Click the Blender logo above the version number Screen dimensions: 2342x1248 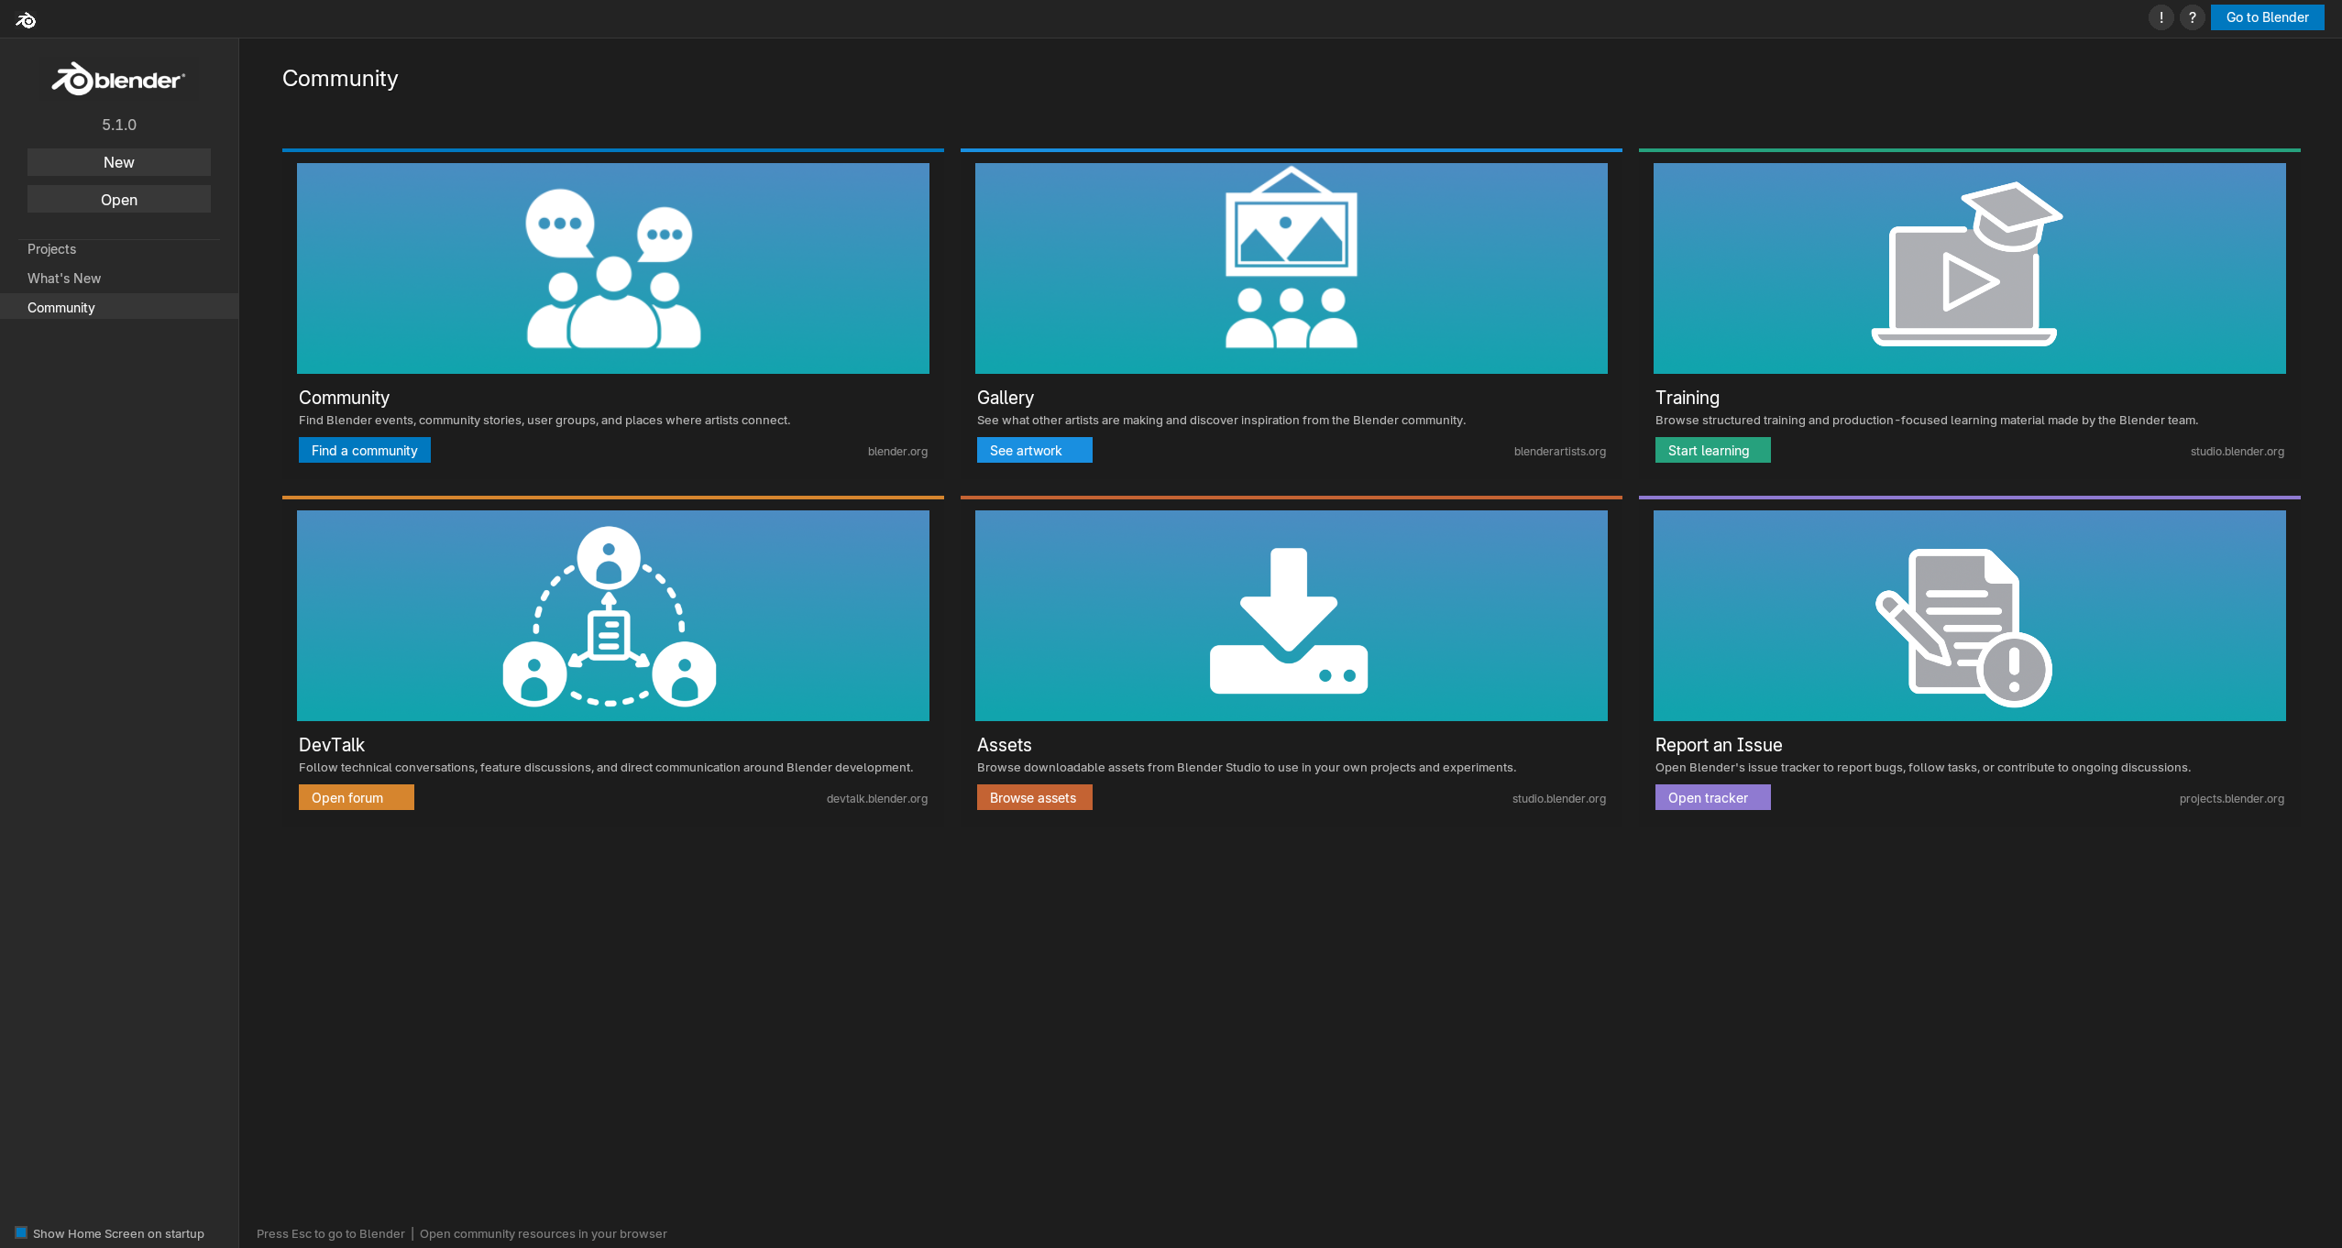pos(118,78)
